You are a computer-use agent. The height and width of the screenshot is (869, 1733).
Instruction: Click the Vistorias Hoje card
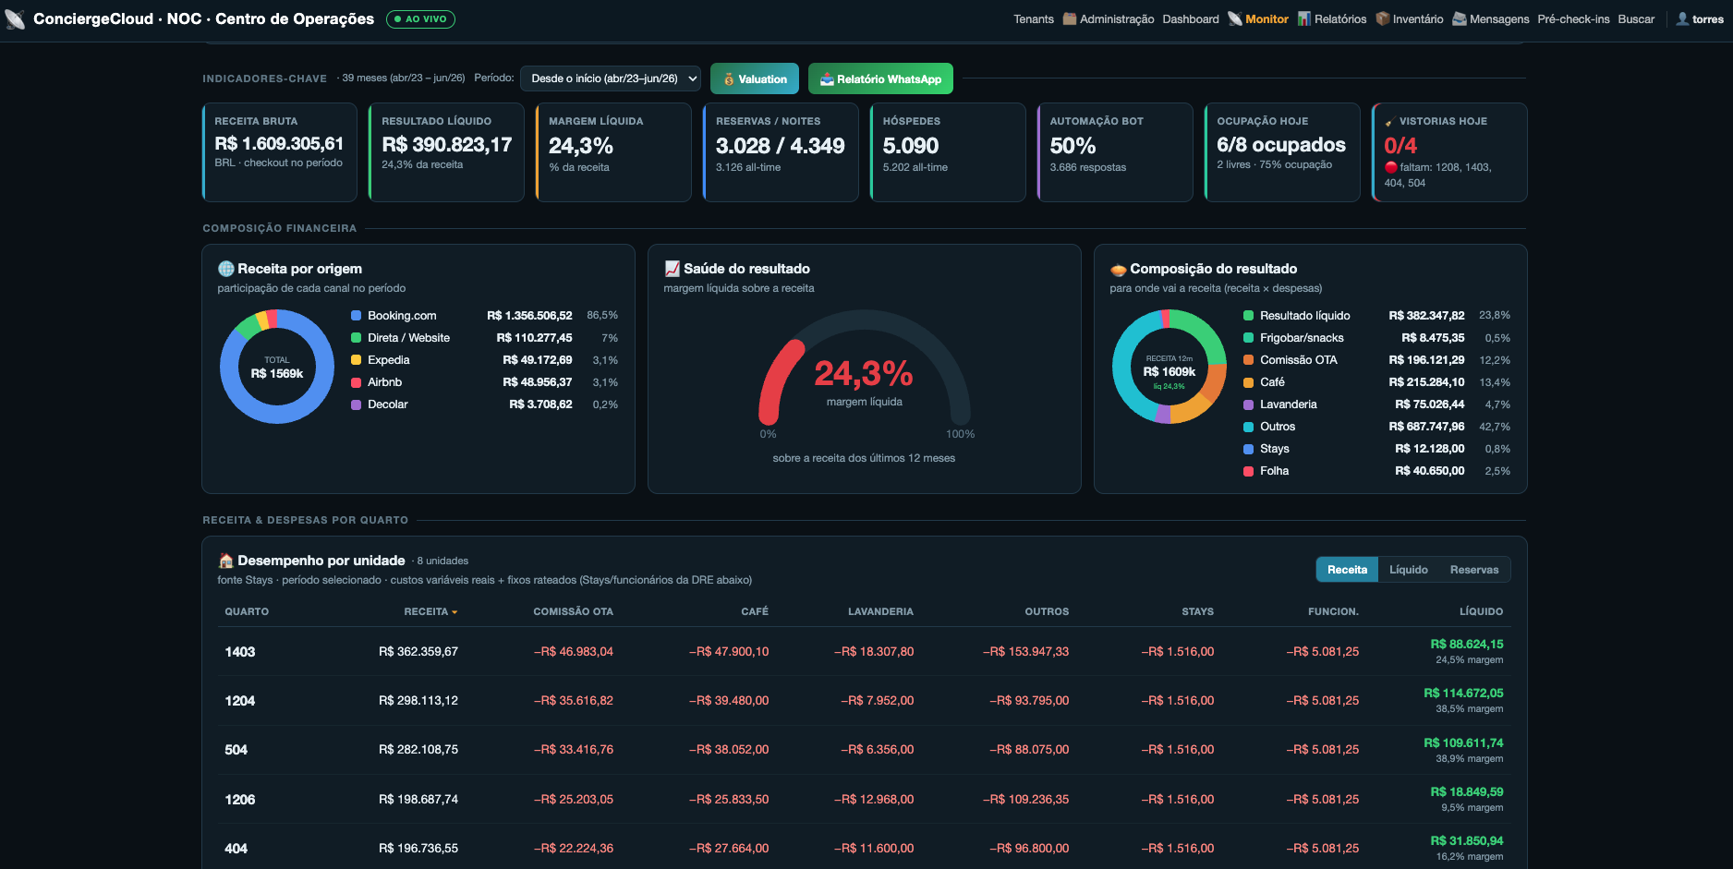pyautogui.click(x=1449, y=152)
